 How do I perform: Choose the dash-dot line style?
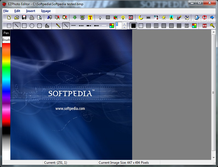[x=89, y=26]
